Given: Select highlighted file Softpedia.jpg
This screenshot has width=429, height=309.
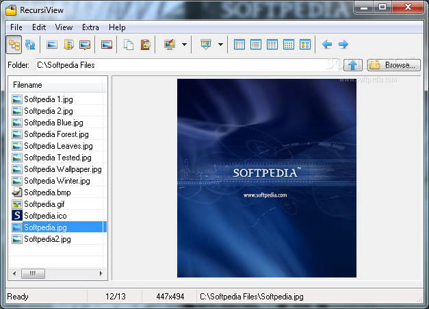Looking at the screenshot, I should (x=57, y=227).
